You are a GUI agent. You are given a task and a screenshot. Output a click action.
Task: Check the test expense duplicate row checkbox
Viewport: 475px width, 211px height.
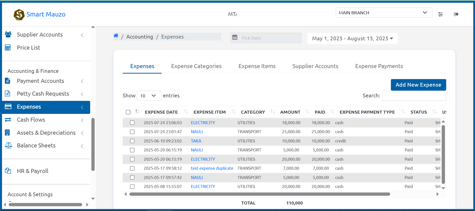click(x=132, y=168)
